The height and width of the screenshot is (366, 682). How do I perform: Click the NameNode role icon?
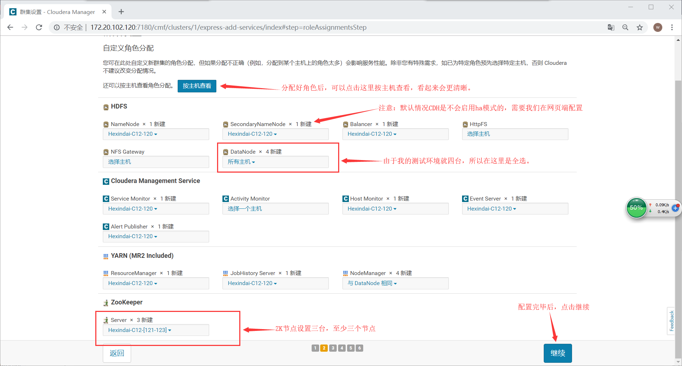106,124
